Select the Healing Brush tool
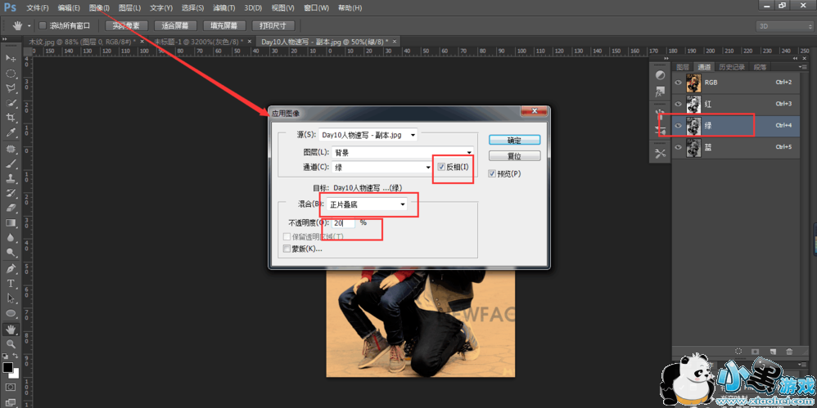 pyautogui.click(x=11, y=149)
